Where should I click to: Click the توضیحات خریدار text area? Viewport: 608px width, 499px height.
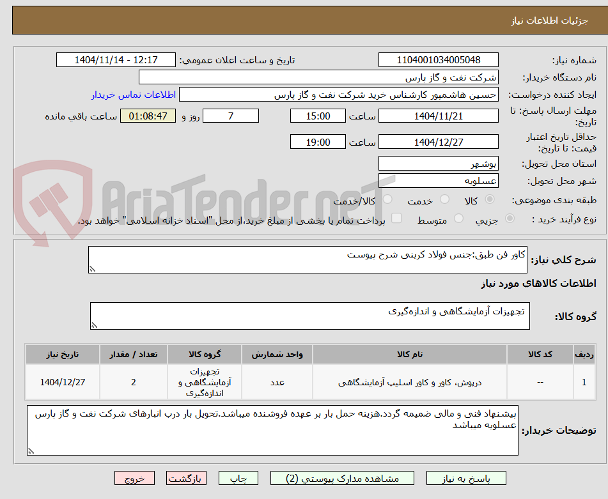(x=272, y=430)
